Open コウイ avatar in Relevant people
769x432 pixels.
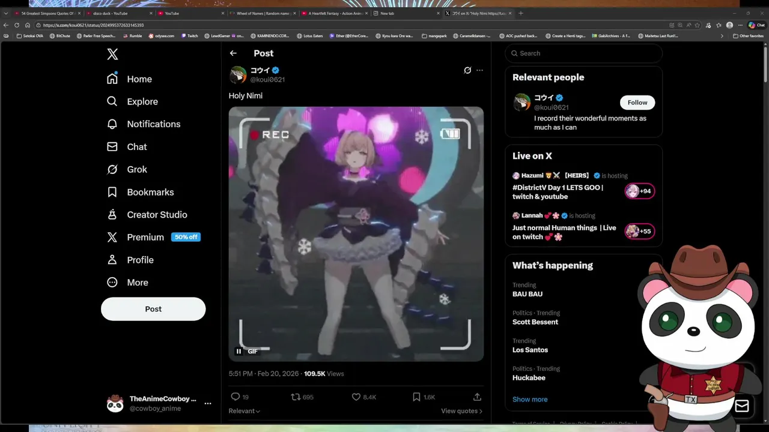click(521, 103)
